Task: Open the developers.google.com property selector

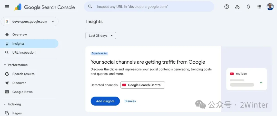Action: point(29,21)
